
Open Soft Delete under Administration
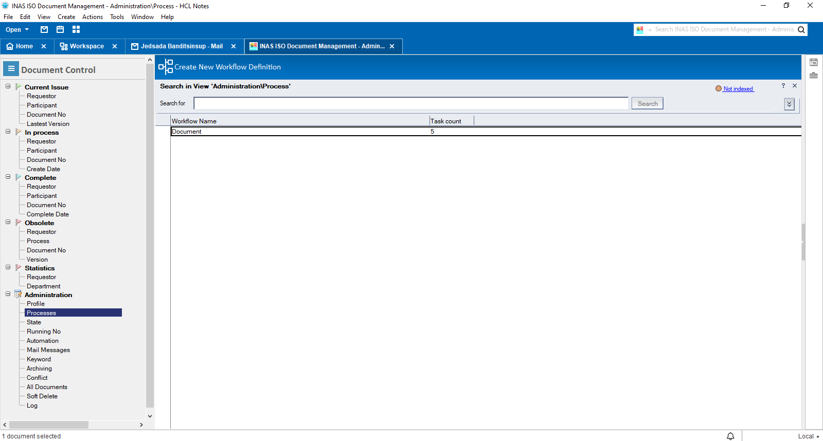42,396
